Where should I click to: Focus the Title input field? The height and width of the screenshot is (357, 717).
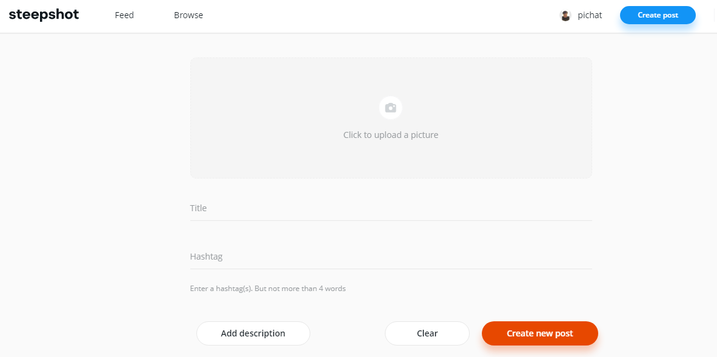click(391, 208)
